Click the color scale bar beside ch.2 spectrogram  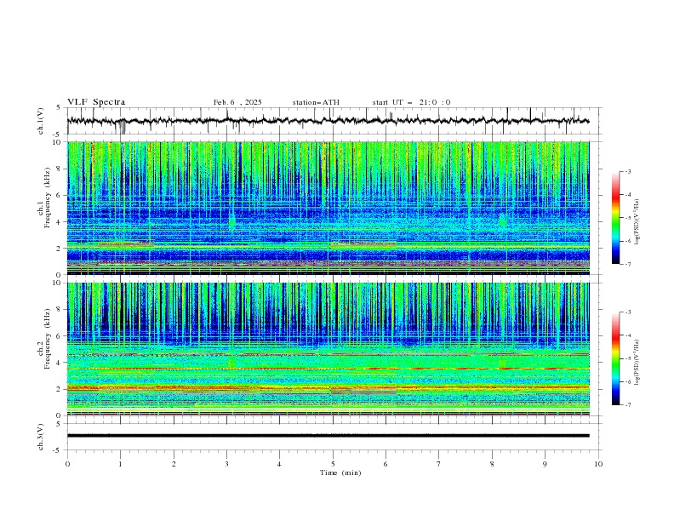[x=615, y=358]
